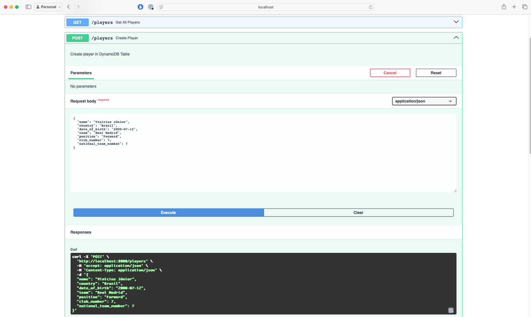Collapse the POST /players section chevron
The width and height of the screenshot is (531, 317).
click(456, 38)
